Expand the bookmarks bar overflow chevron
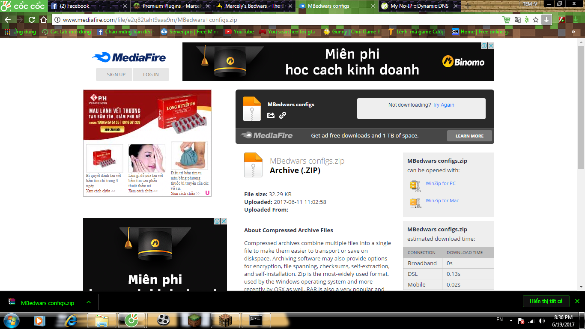Image resolution: width=585 pixels, height=329 pixels. pos(573,32)
